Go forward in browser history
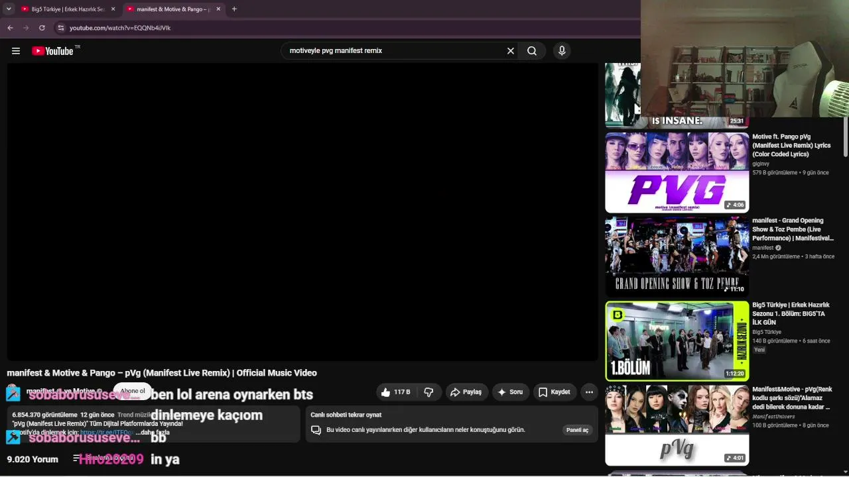The width and height of the screenshot is (849, 477). (26, 28)
